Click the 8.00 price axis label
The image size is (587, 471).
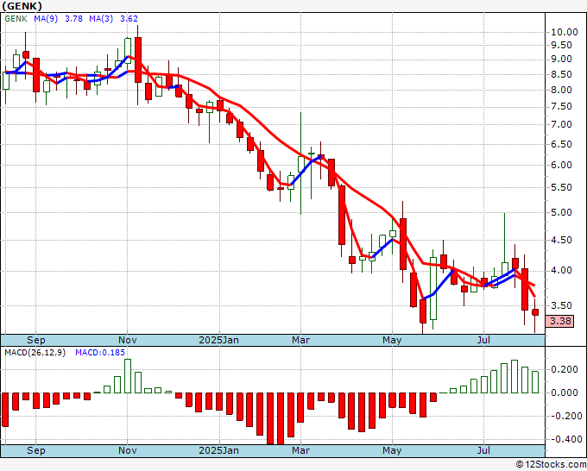[561, 90]
